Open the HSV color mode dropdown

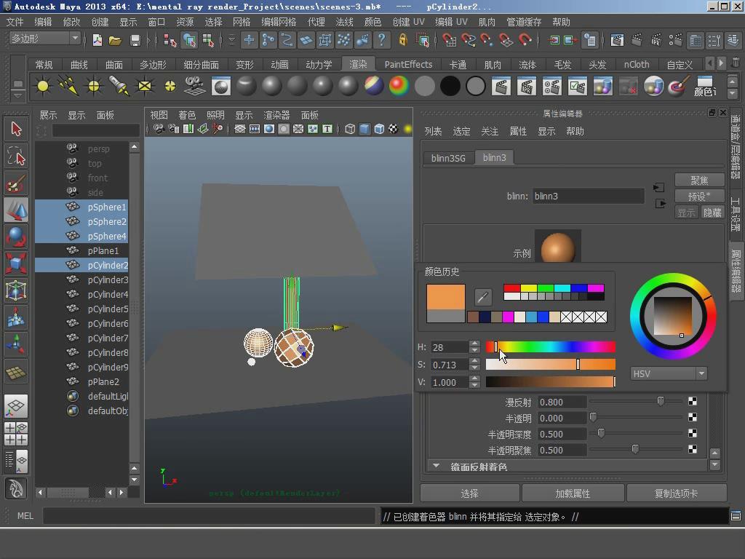[669, 373]
